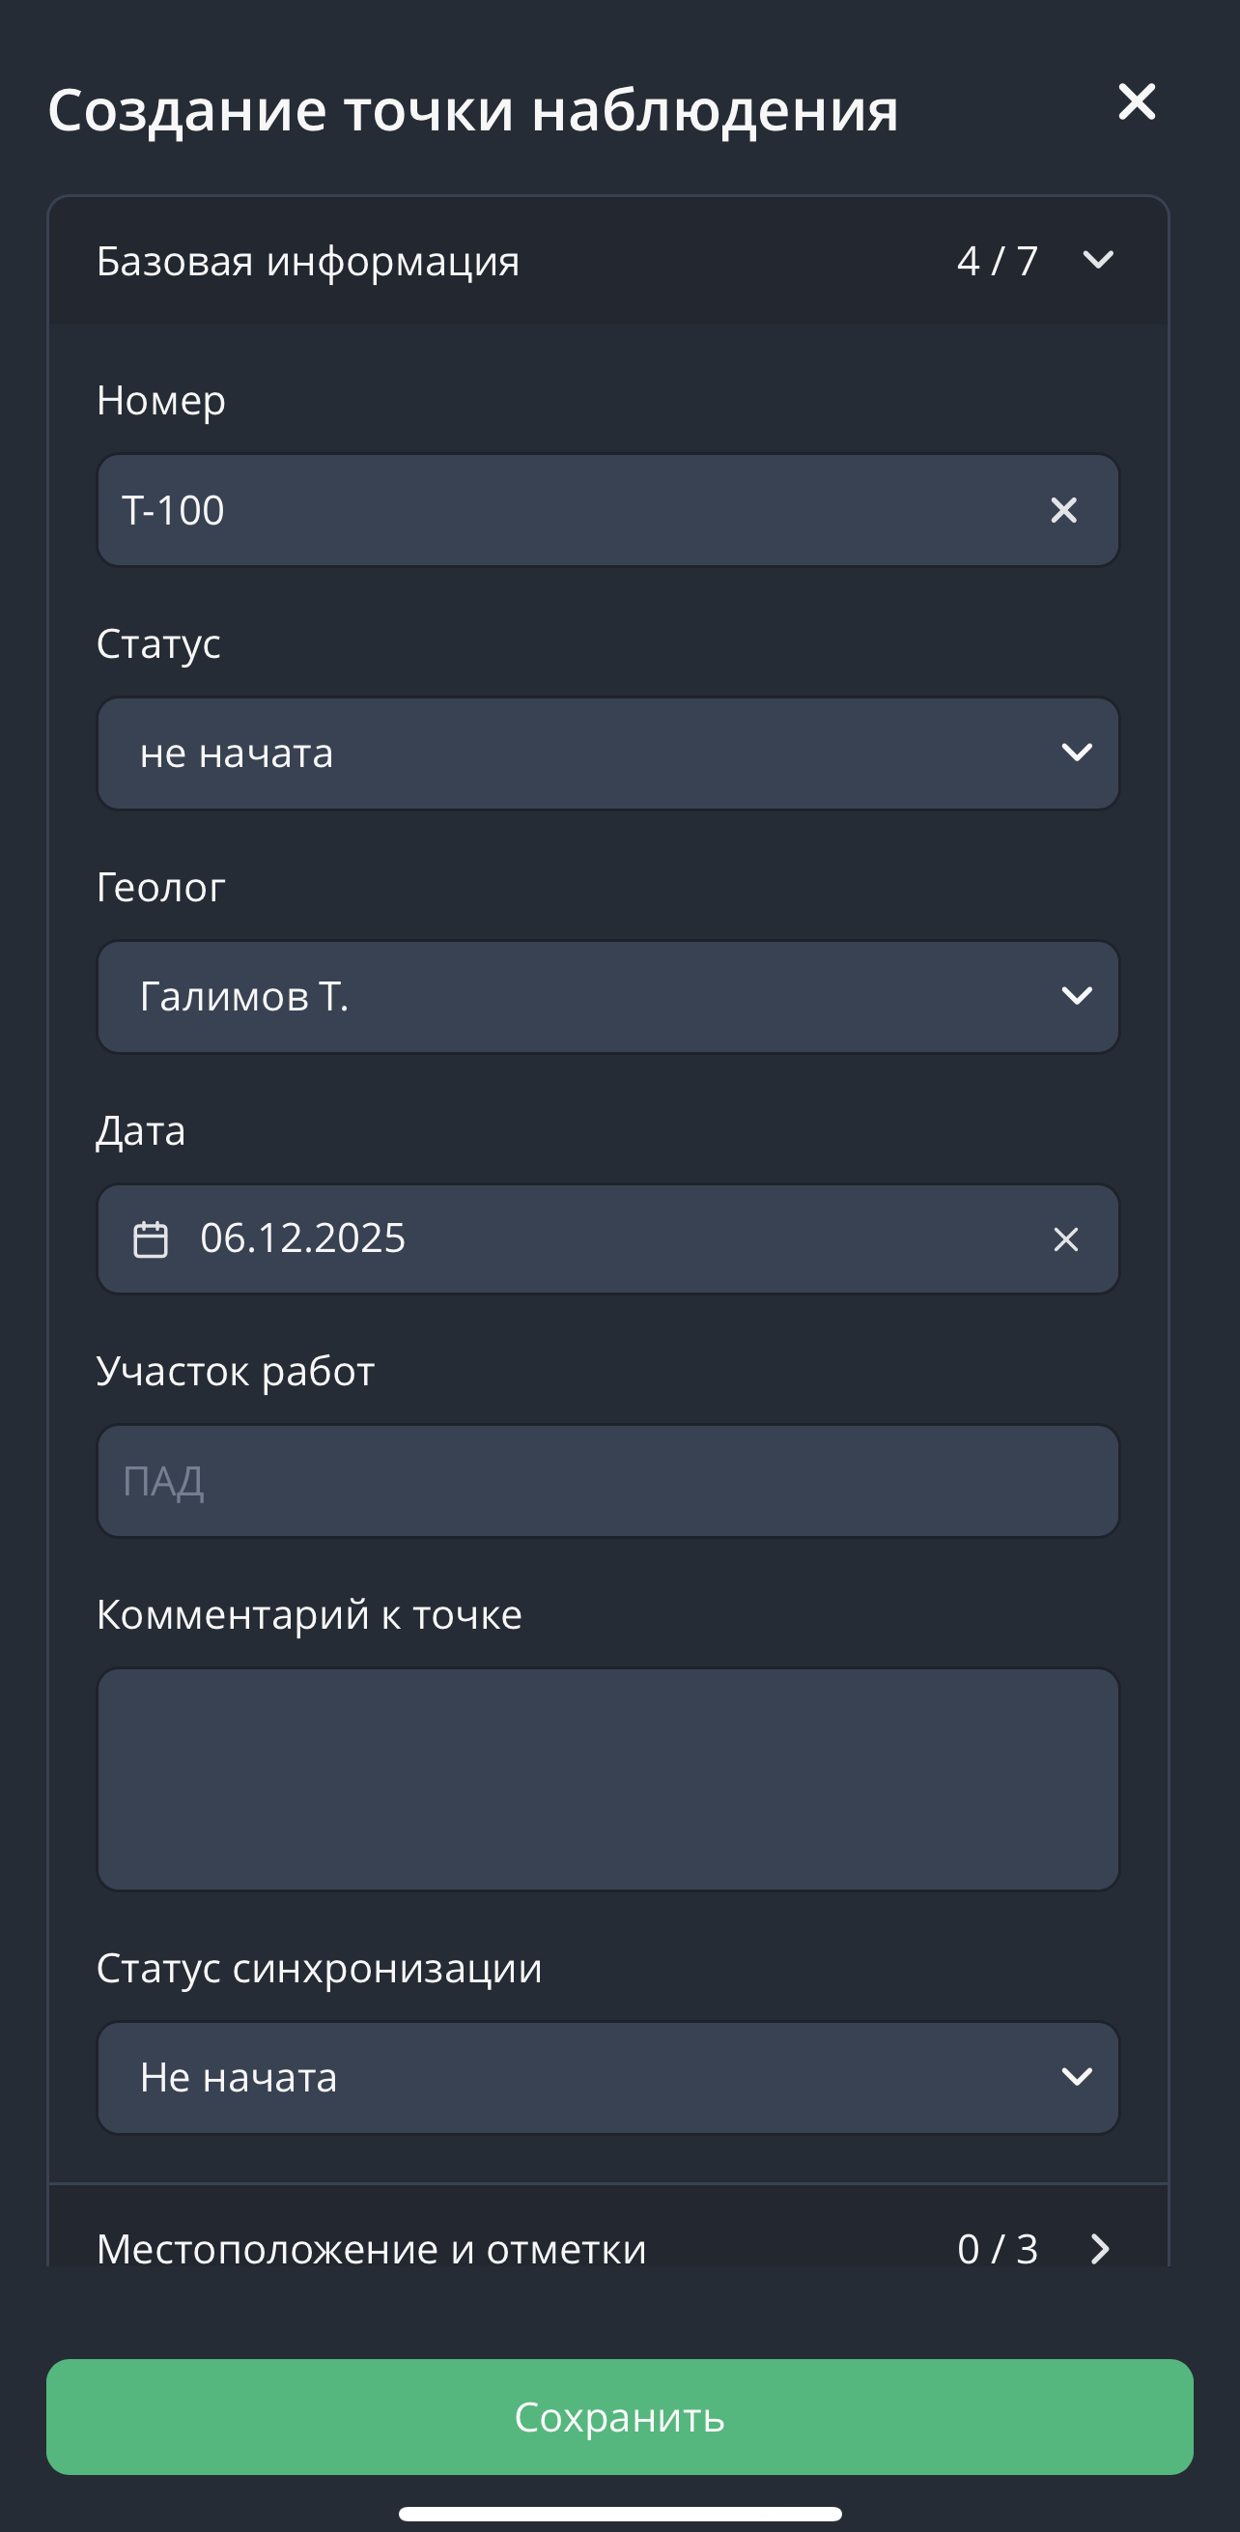This screenshot has height=2532, width=1240.
Task: Click the Участок работ ПАД input field
Action: point(607,1481)
